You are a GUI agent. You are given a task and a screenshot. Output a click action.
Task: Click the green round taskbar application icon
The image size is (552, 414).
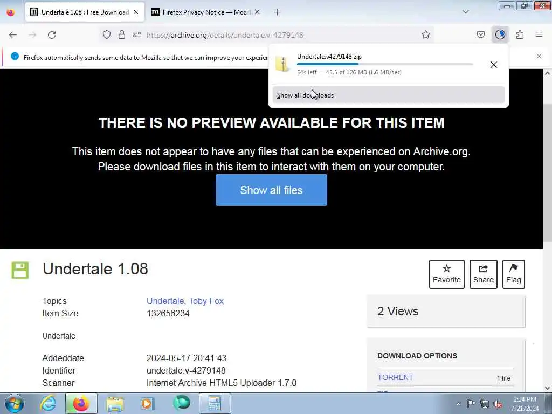(182, 403)
